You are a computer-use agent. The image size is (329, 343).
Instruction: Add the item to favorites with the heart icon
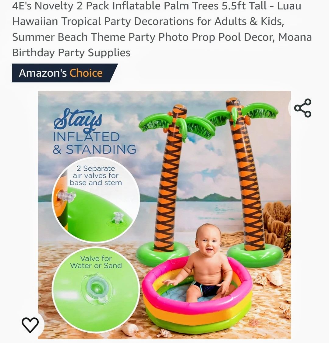point(30,325)
